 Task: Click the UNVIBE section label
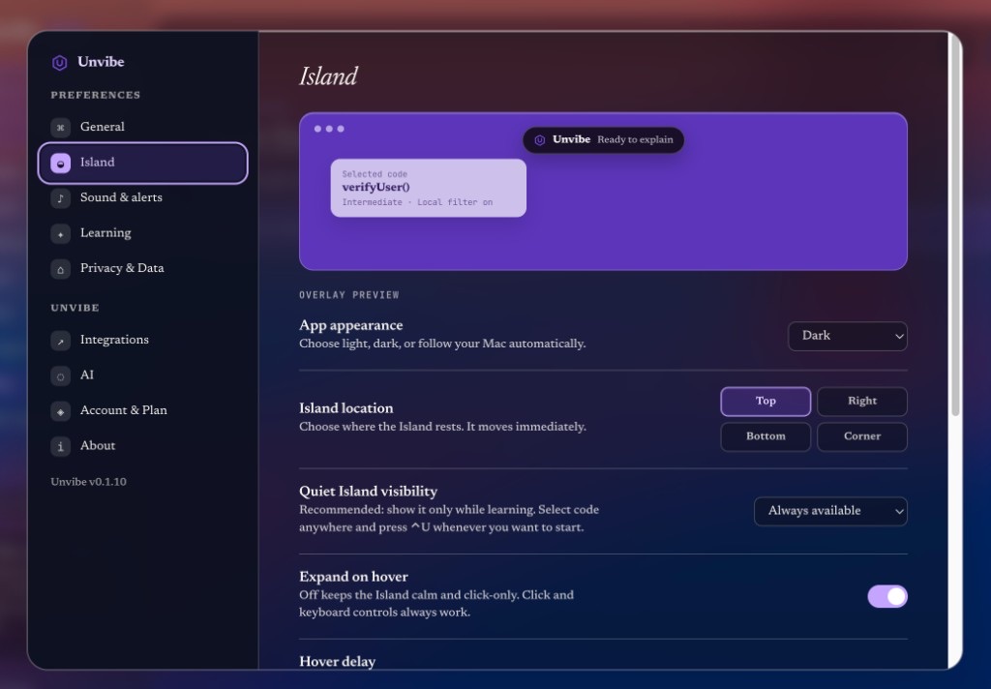tap(75, 309)
